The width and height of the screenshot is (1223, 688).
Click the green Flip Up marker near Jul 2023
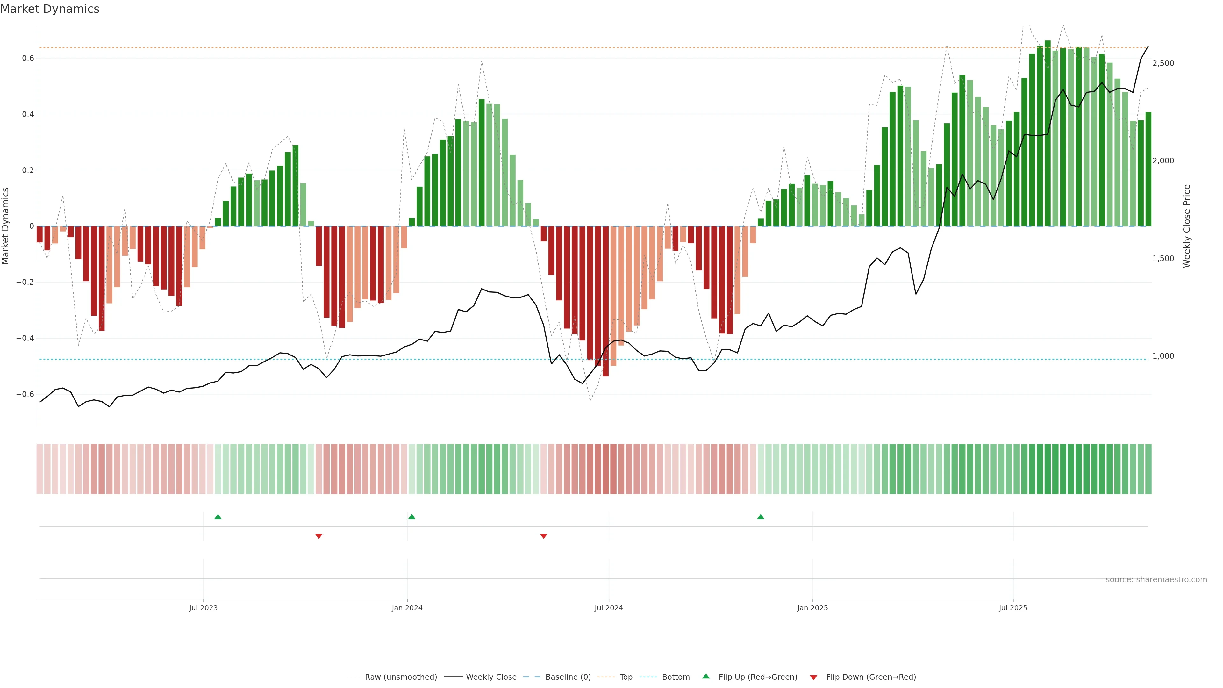coord(218,517)
